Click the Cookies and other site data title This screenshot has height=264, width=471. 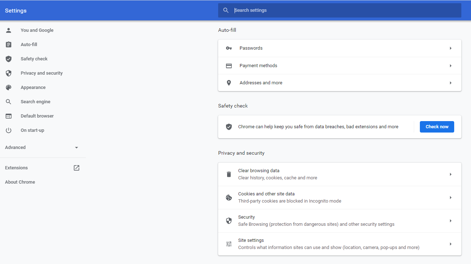tap(266, 194)
